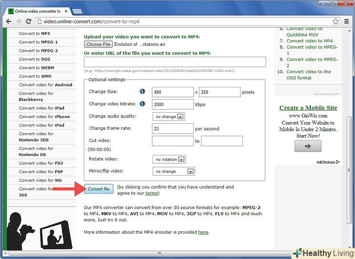Click the Choose File button
This screenshot has height=259, width=355.
pos(99,44)
